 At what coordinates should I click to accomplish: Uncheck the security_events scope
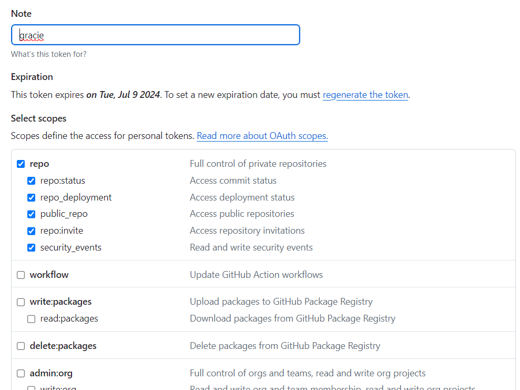[x=32, y=247]
